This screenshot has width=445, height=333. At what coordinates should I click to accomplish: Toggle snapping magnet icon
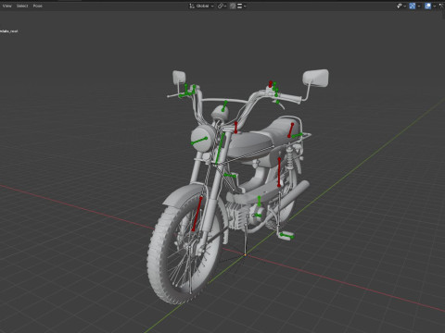click(x=233, y=6)
